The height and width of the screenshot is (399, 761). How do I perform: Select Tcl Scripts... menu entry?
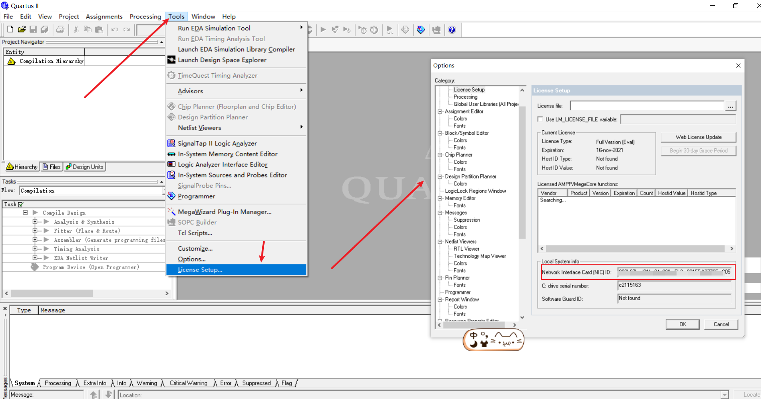[237, 233]
